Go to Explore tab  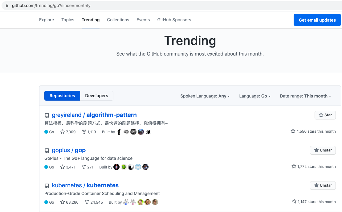(47, 20)
